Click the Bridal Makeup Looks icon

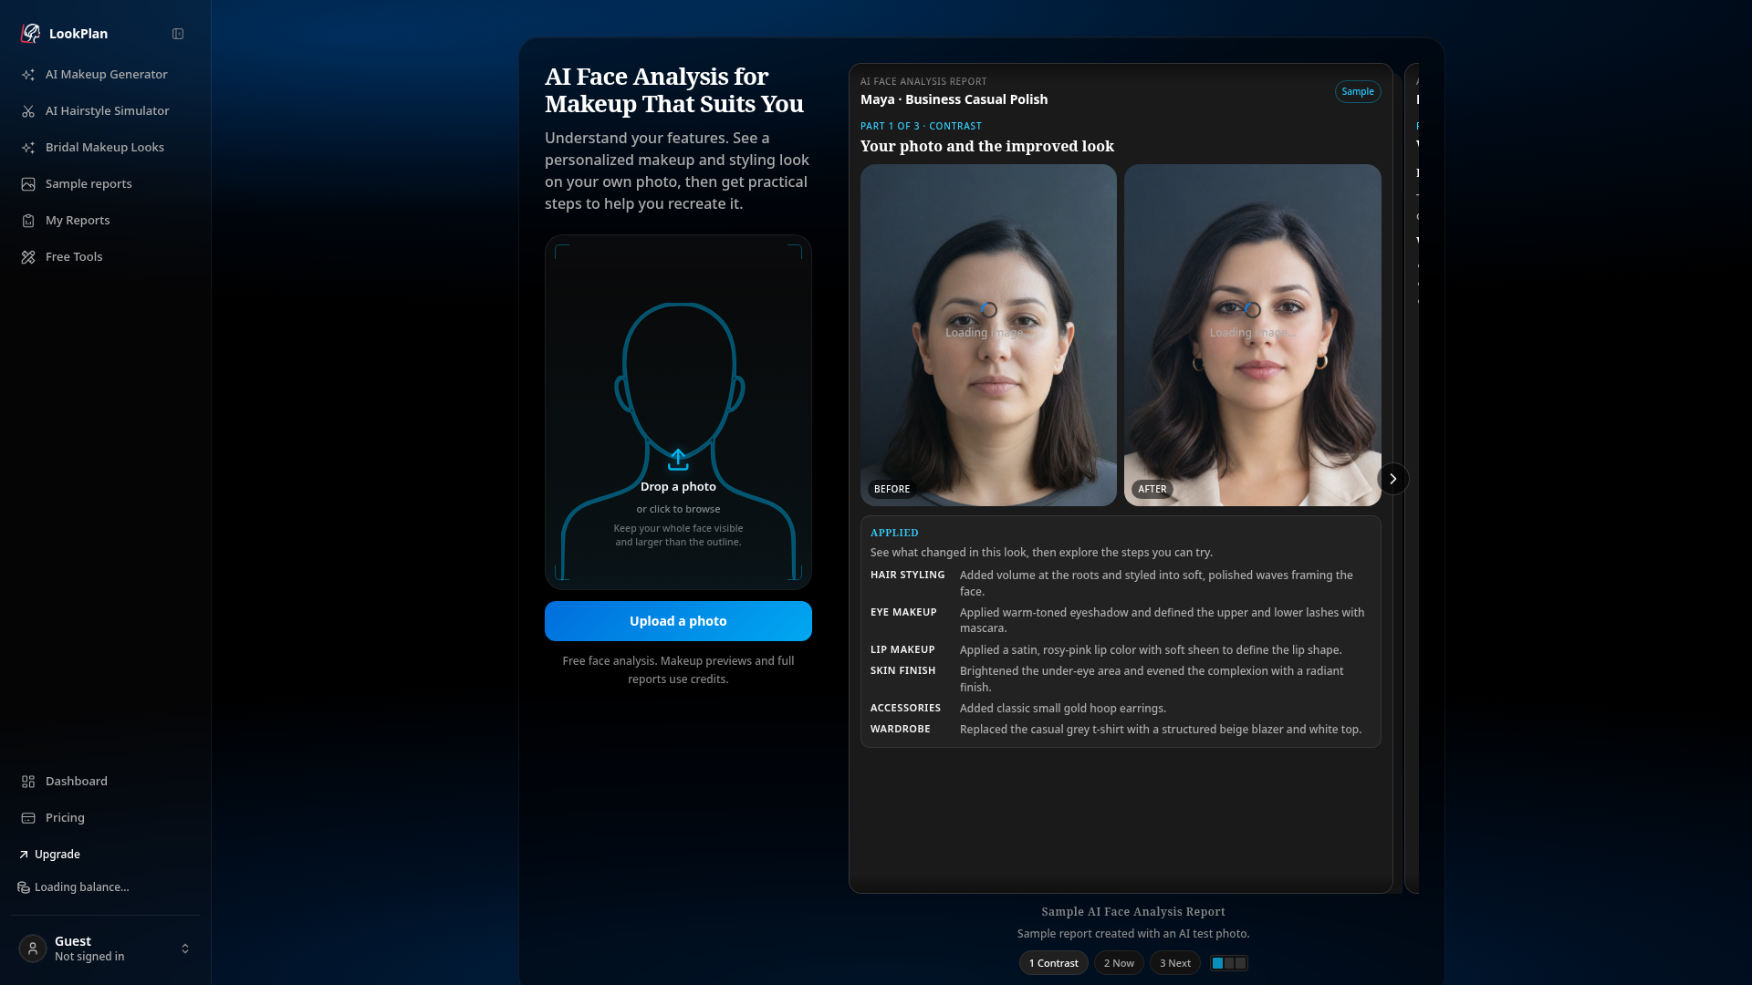pos(28,148)
